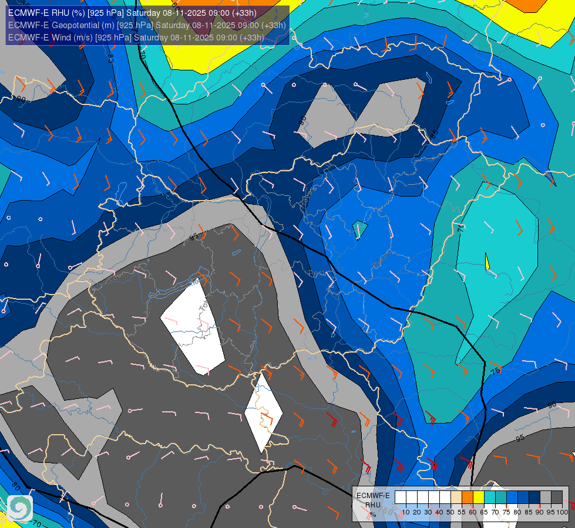Click the RHU label in the legend box
575x528 pixels.
click(x=373, y=505)
